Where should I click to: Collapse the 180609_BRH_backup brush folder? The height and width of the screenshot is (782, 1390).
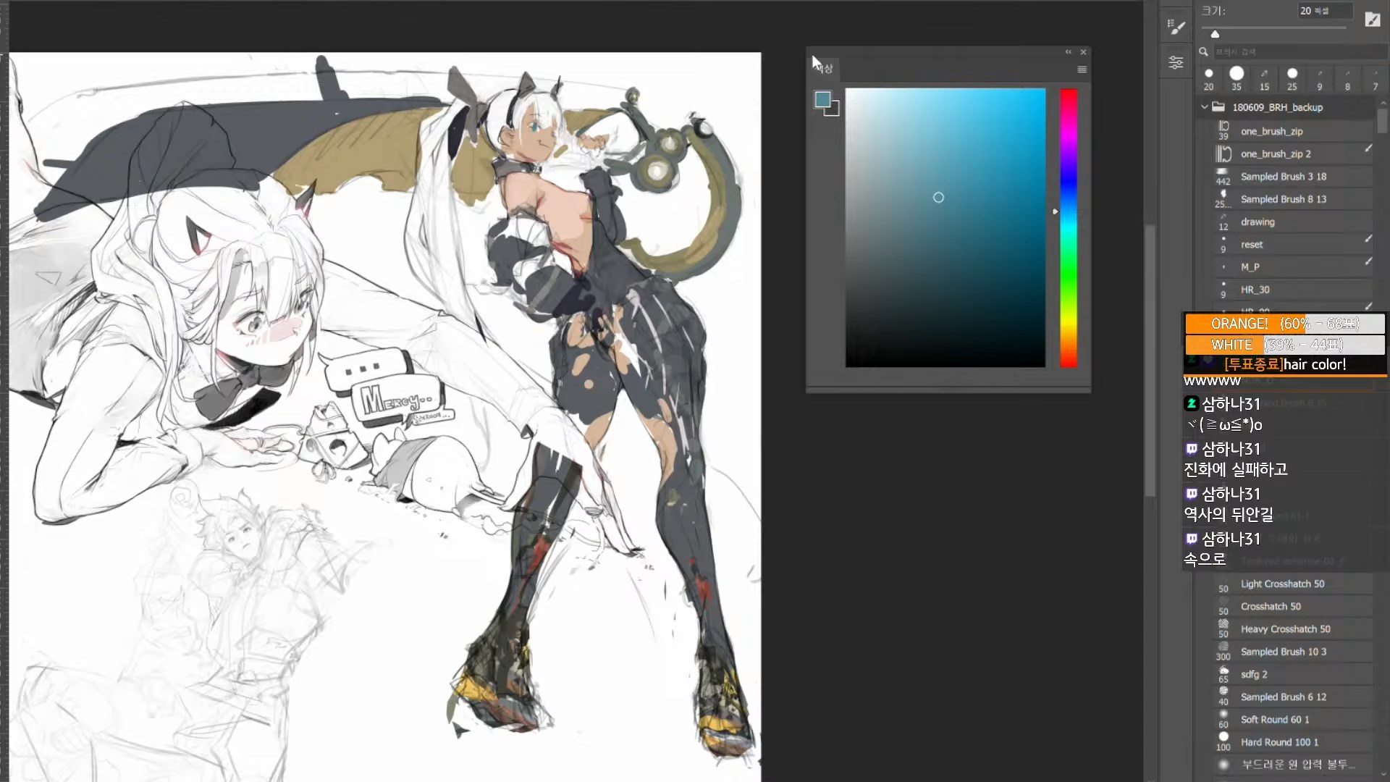pyautogui.click(x=1205, y=107)
